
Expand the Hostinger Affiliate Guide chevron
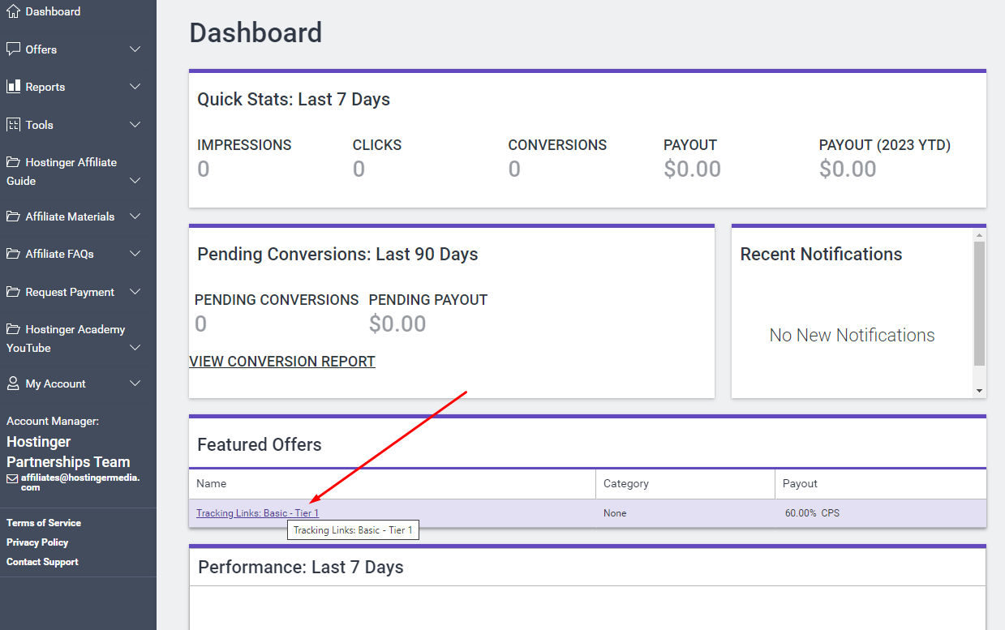pyautogui.click(x=135, y=181)
